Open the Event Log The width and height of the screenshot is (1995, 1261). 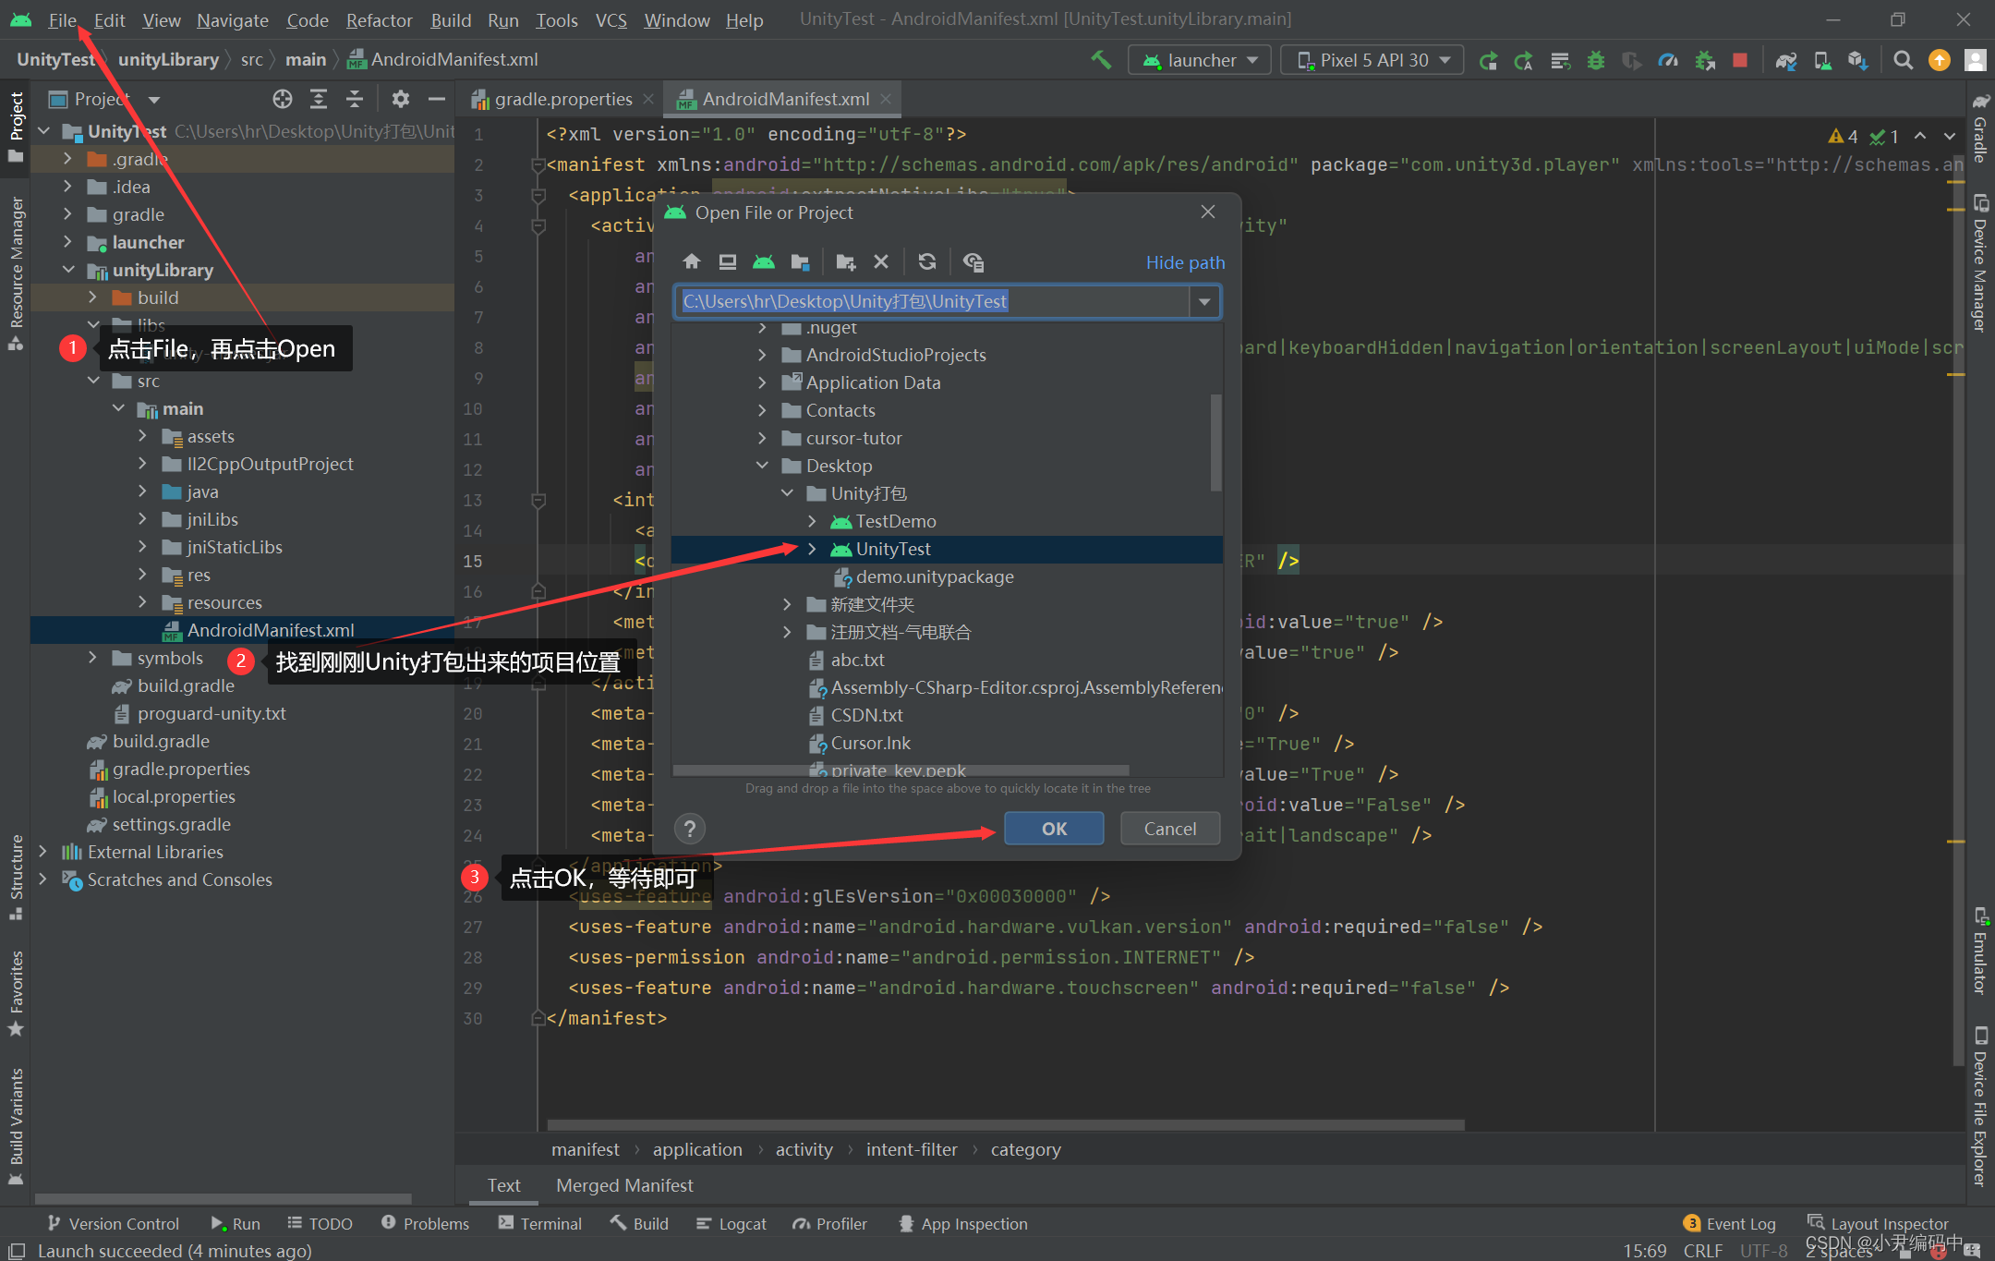[1730, 1223]
